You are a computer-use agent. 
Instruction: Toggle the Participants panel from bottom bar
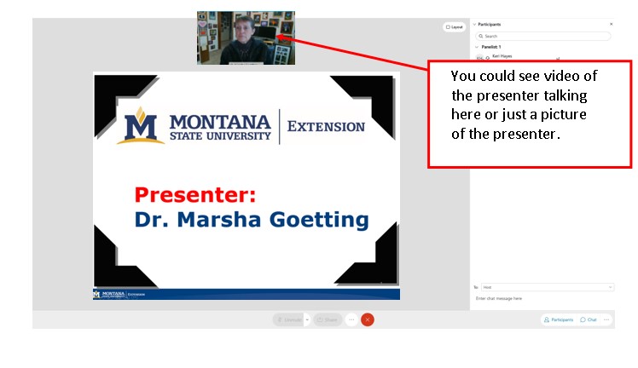coord(559,319)
